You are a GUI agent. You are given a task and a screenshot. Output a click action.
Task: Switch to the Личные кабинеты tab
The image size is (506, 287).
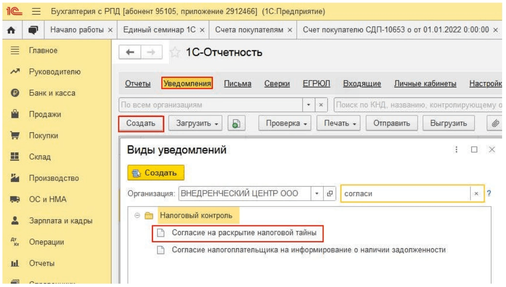(425, 84)
